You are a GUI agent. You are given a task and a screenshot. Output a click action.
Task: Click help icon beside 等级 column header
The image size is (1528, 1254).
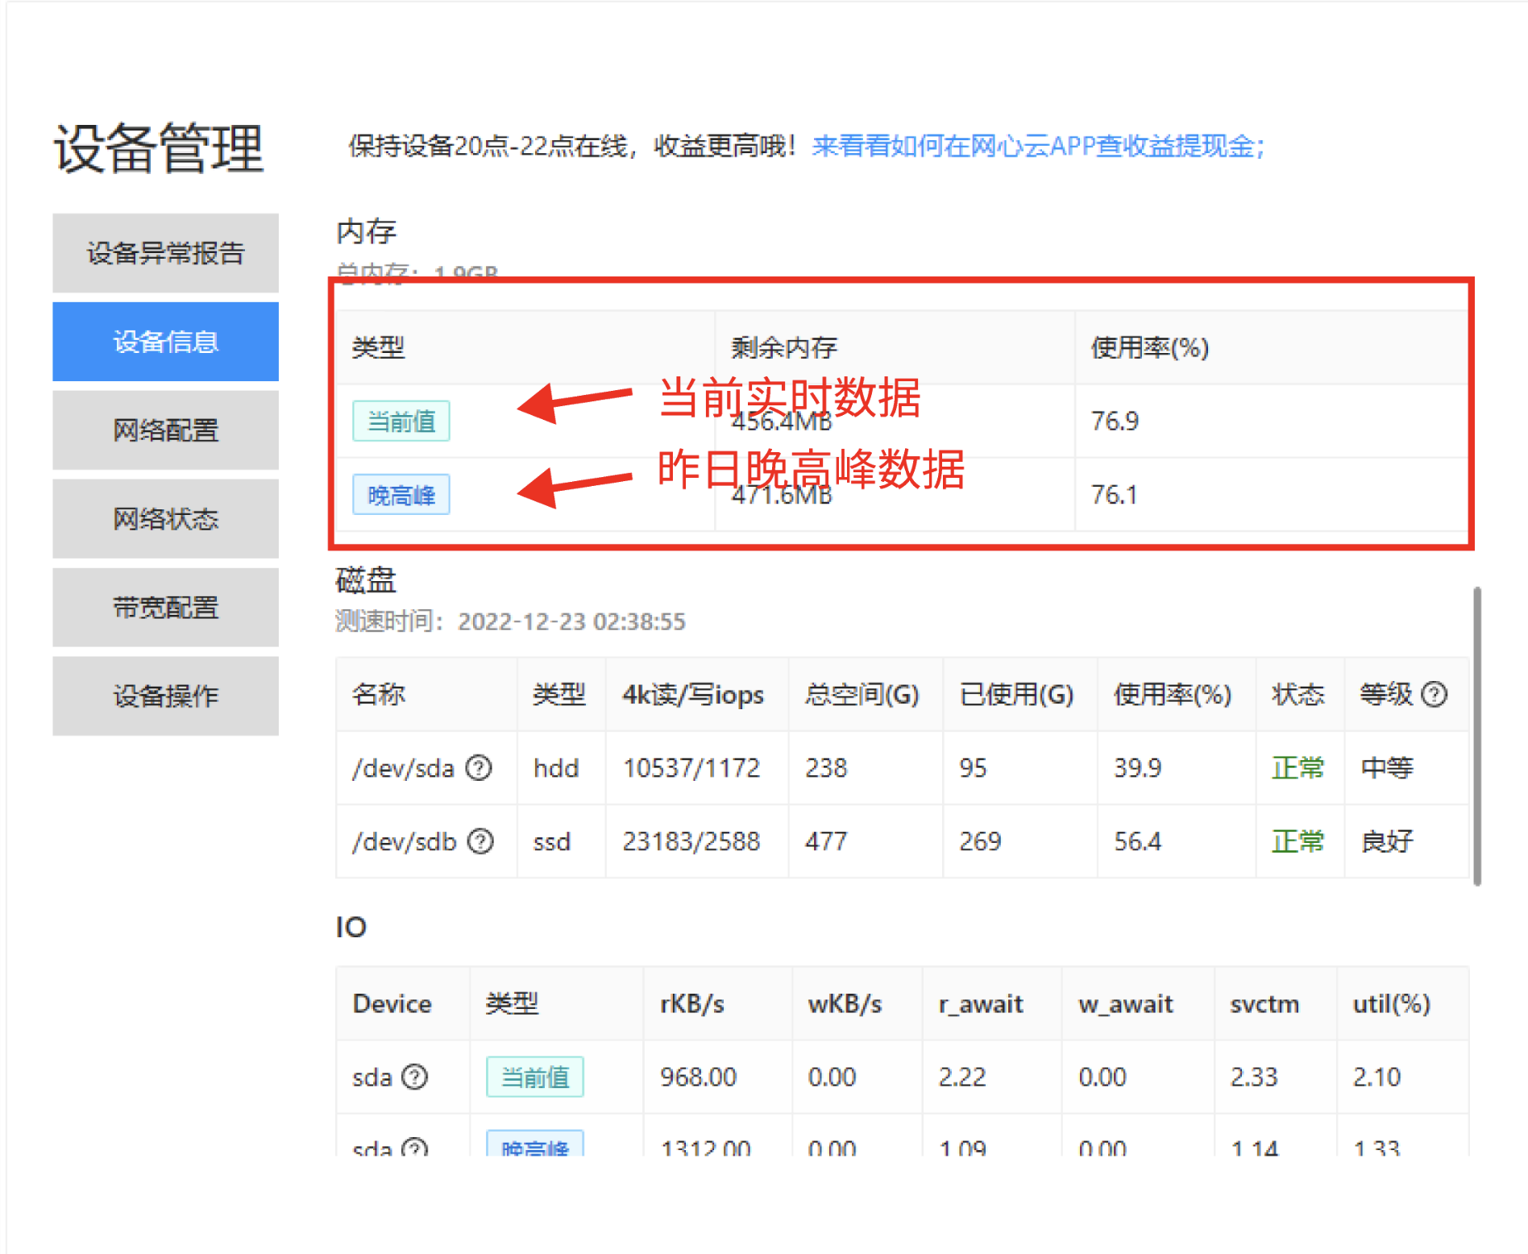point(1435,694)
